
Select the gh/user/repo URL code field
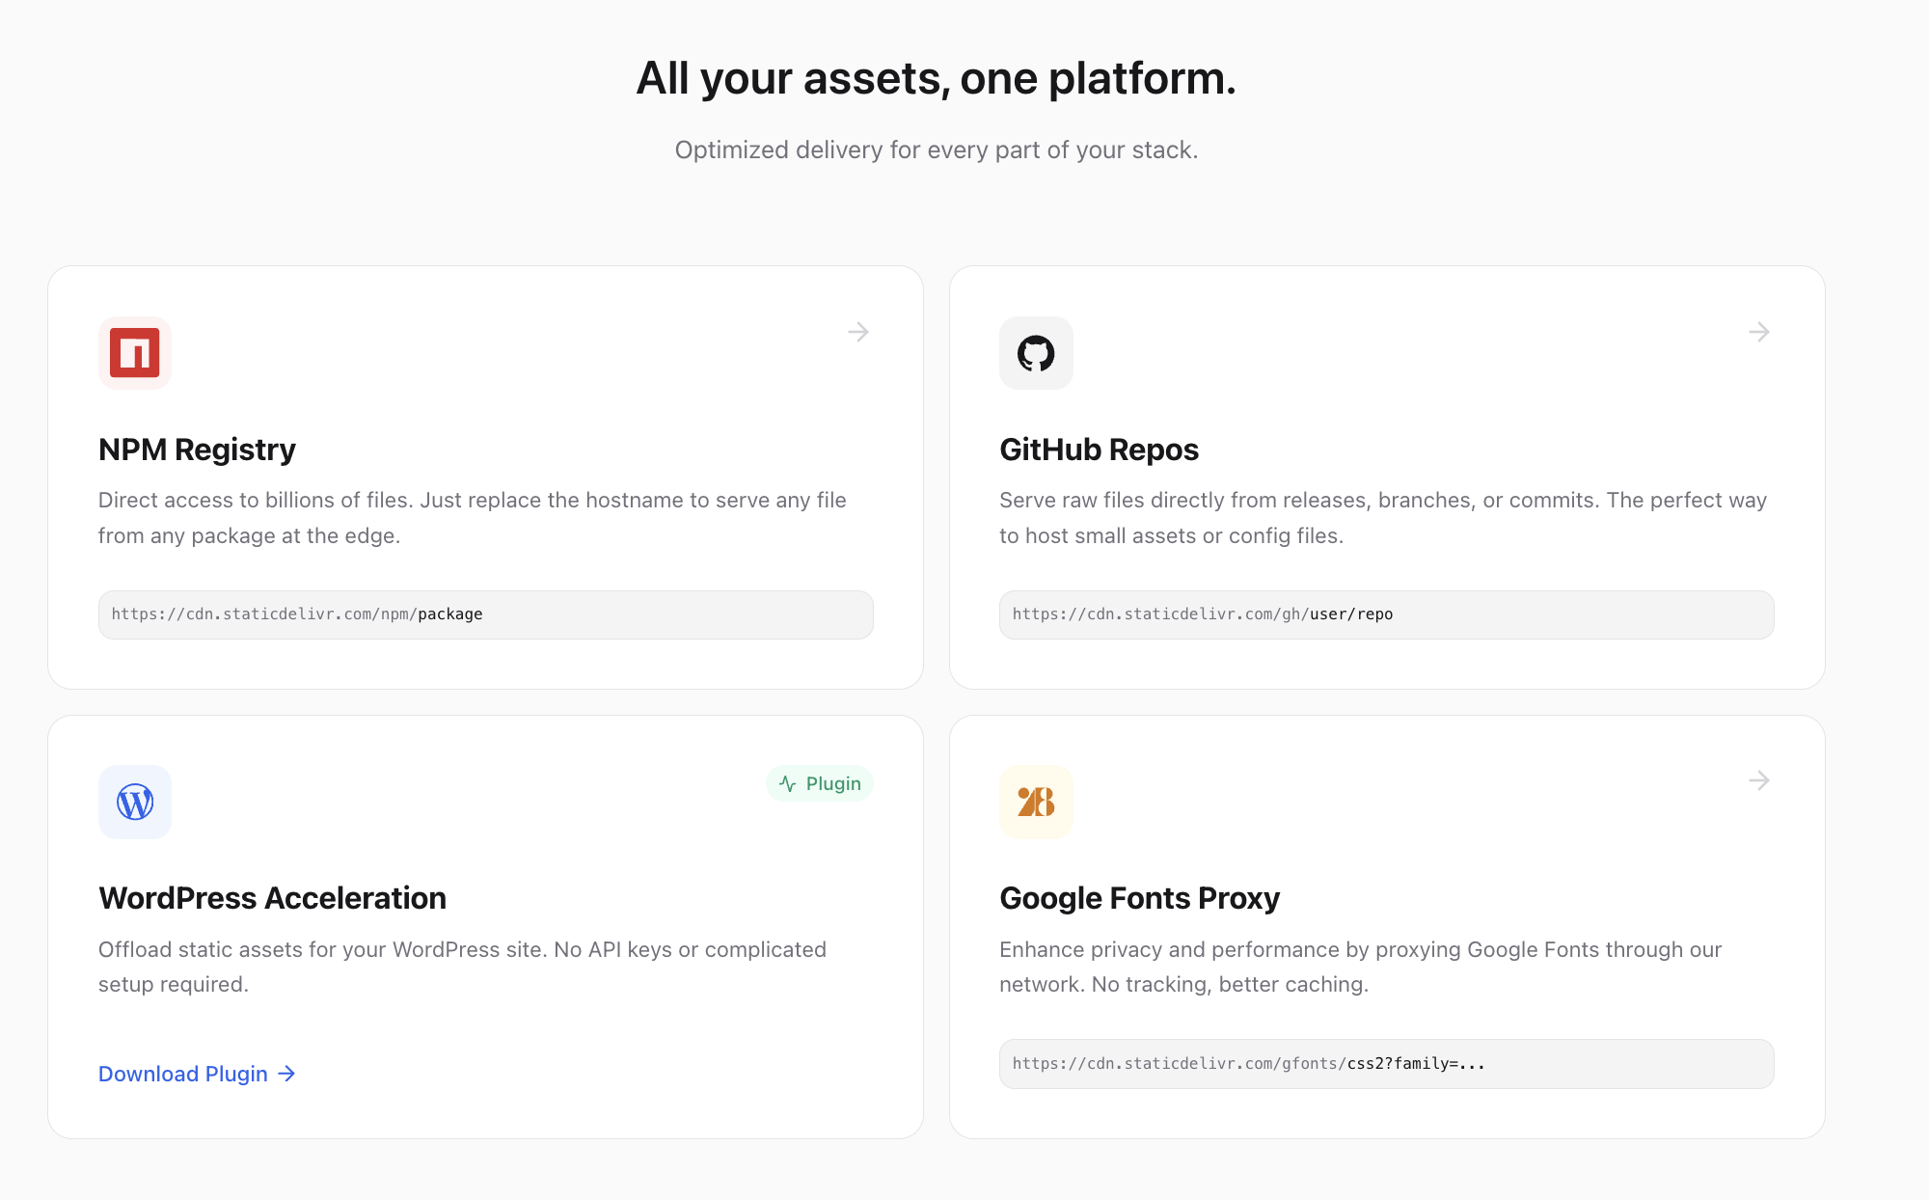point(1386,614)
